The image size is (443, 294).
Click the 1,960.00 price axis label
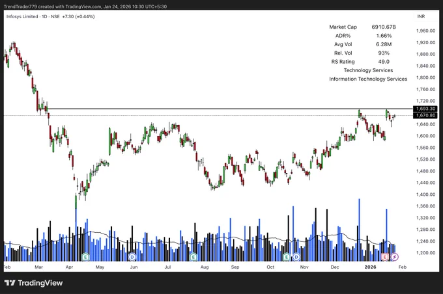coord(425,31)
